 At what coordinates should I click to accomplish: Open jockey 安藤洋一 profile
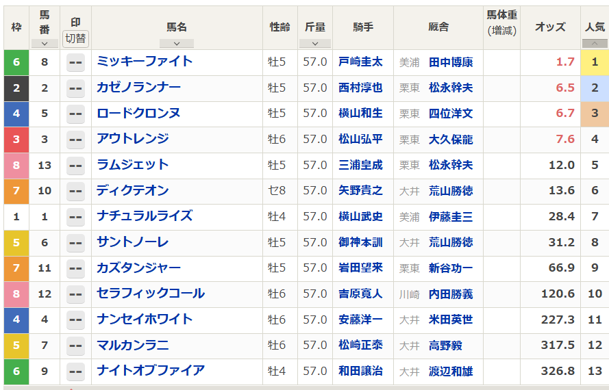(x=360, y=320)
